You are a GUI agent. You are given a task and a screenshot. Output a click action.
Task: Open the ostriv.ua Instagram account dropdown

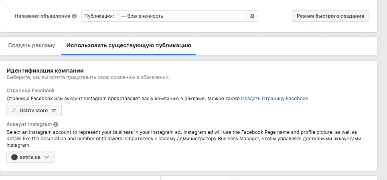click(30, 157)
